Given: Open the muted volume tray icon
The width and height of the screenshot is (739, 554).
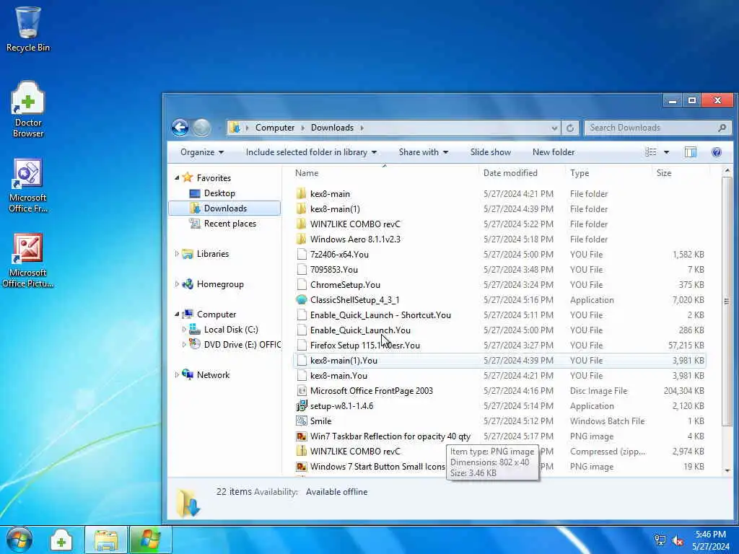Looking at the screenshot, I should [x=678, y=540].
